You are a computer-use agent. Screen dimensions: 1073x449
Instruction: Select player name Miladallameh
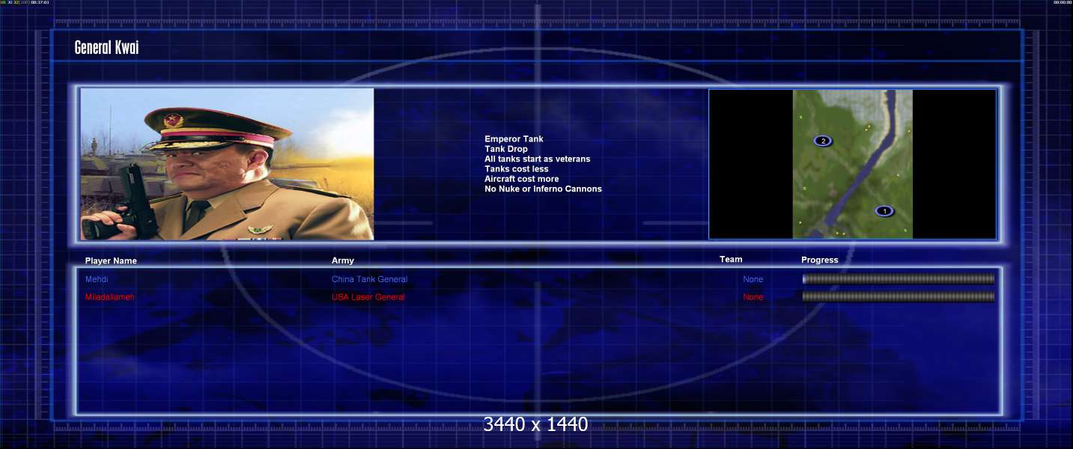(110, 297)
